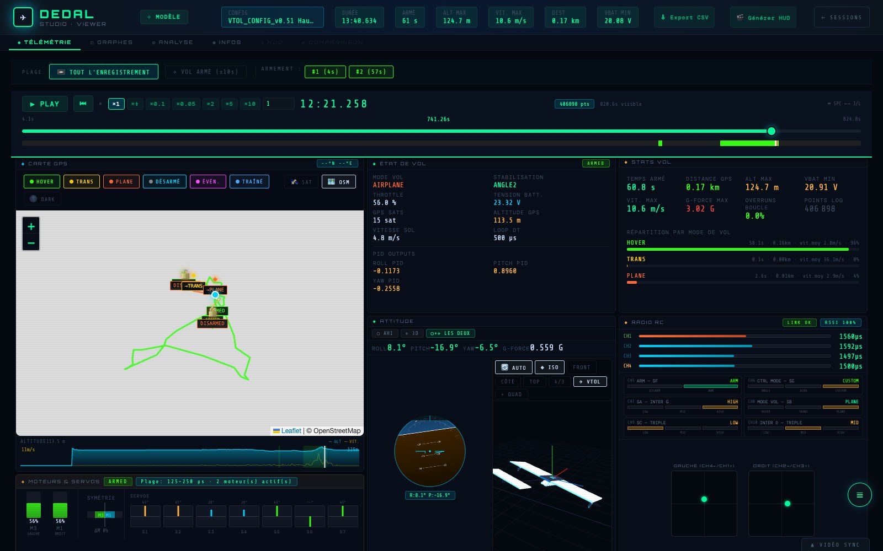Click the →TRANS event marker on map
Image resolution: width=883 pixels, height=551 pixels.
pos(193,286)
